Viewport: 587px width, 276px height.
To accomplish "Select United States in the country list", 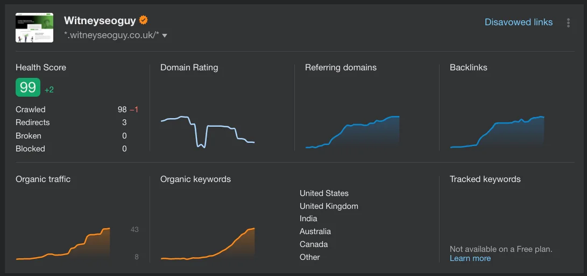I will 324,193.
